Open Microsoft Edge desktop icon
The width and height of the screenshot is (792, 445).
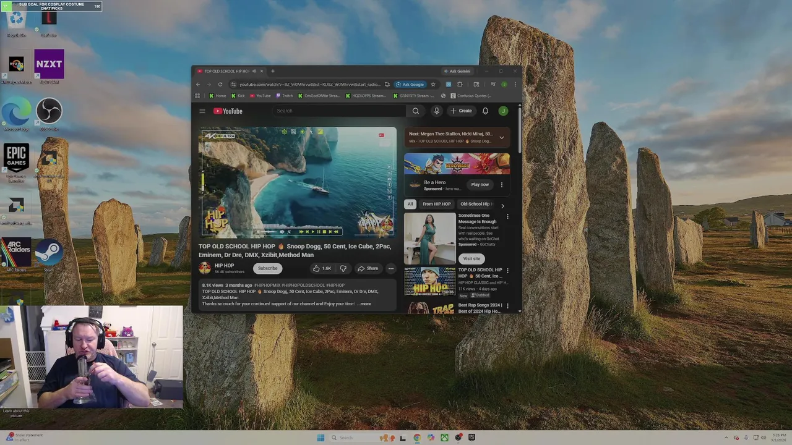pyautogui.click(x=16, y=114)
